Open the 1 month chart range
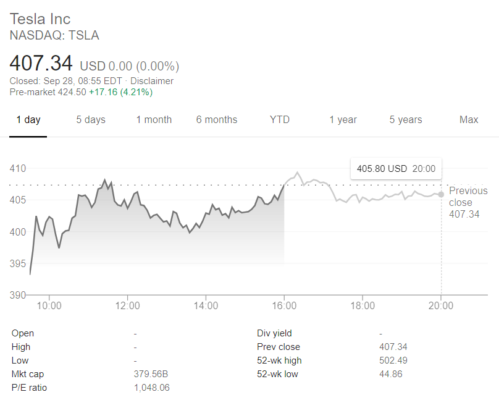Viewport: 499px width, 405px height. point(154,120)
